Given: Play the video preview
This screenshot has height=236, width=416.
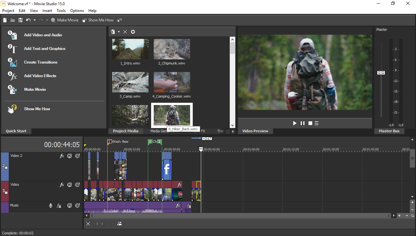Looking at the screenshot, I should 294,123.
